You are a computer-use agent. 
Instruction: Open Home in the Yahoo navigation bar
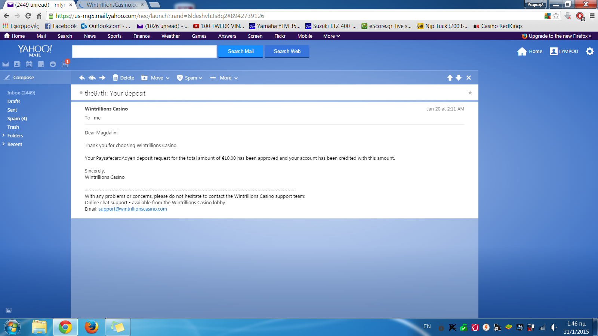[14, 36]
